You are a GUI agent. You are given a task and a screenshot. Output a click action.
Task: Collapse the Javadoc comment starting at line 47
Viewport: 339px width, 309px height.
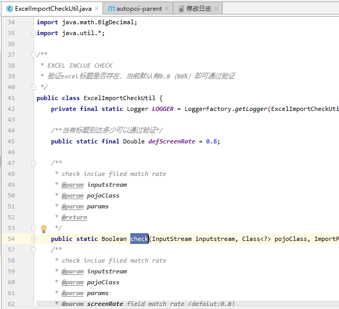click(33, 163)
